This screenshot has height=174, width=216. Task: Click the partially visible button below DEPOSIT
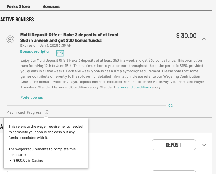174,172
